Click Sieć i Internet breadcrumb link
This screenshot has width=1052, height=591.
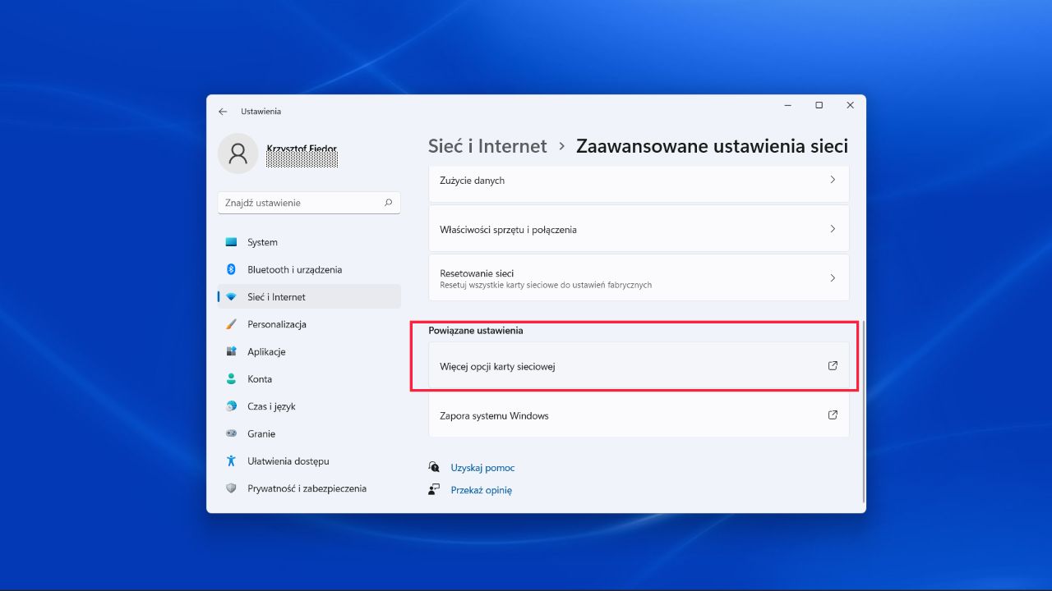point(487,145)
